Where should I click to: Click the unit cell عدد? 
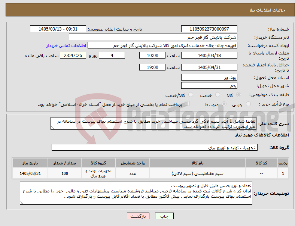(133, 173)
